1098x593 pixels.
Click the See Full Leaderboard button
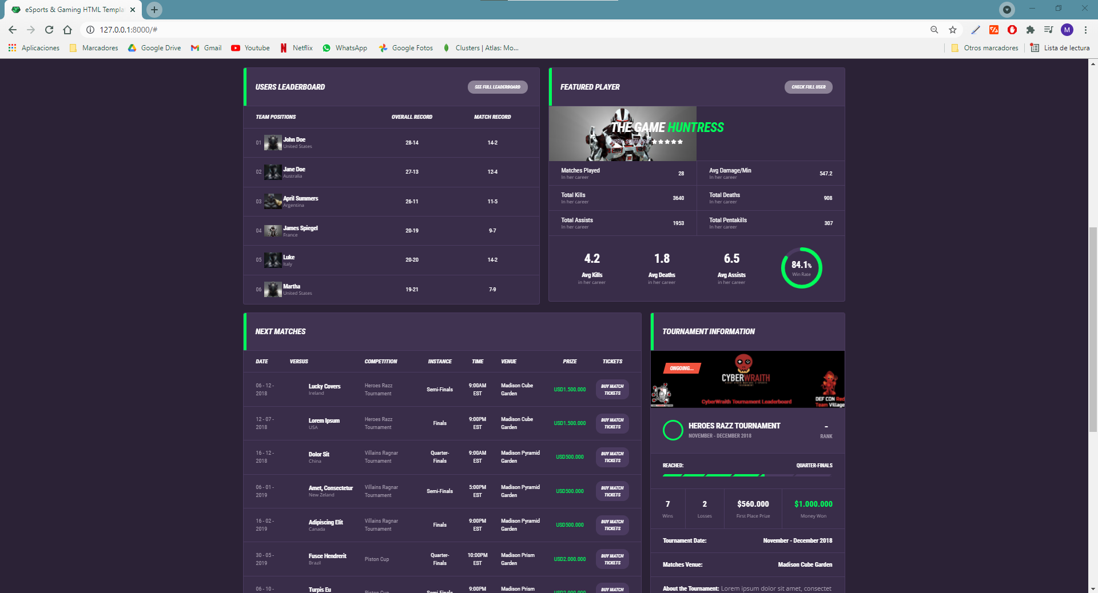tap(498, 87)
